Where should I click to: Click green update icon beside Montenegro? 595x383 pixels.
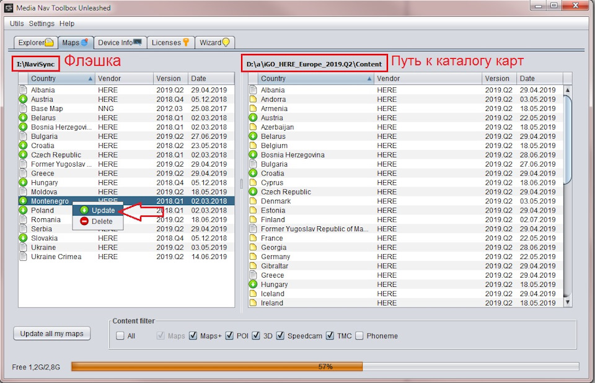pos(23,201)
